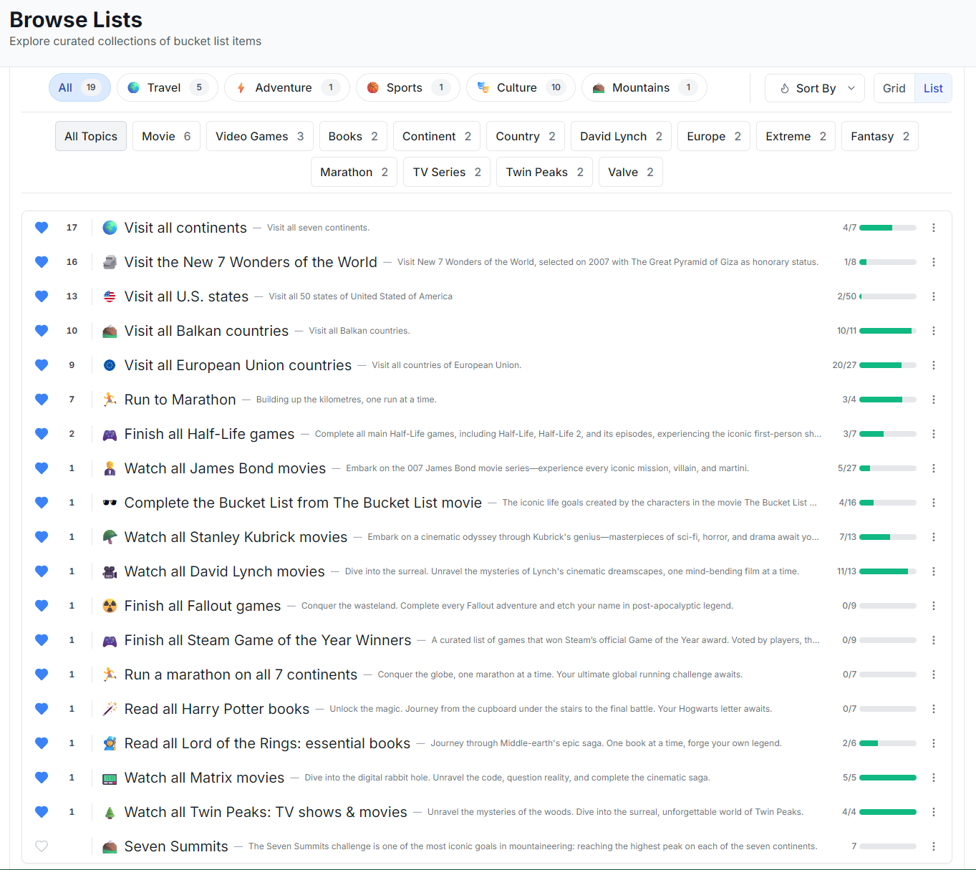Filter by the Twin Peaks topic chip

pyautogui.click(x=544, y=172)
